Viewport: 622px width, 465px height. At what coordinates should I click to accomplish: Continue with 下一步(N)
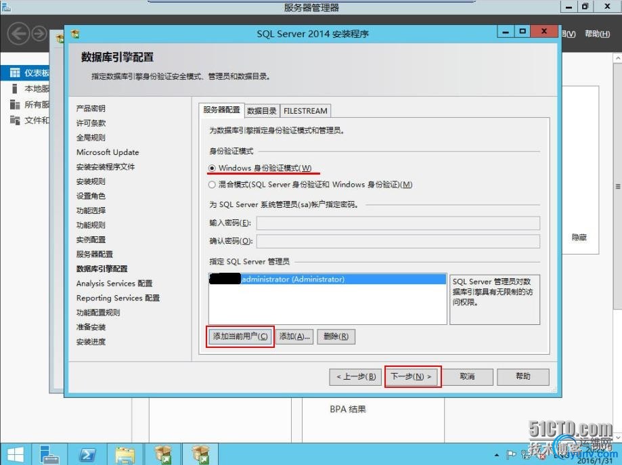pos(412,376)
